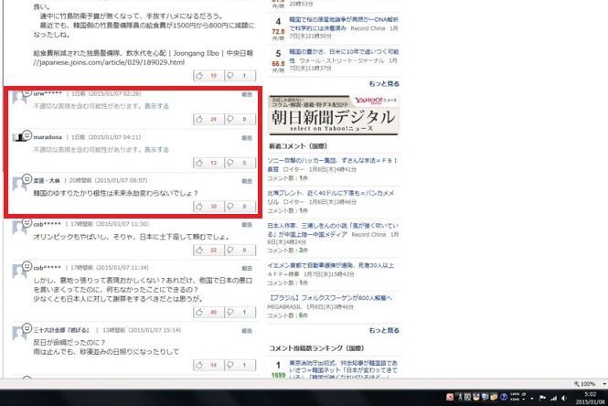Switch IME input mode 'A' icon
Viewport: 608px width, 406px height.
[460, 397]
